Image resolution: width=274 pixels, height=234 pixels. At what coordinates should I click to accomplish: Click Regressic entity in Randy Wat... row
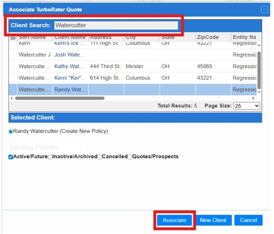point(244,89)
